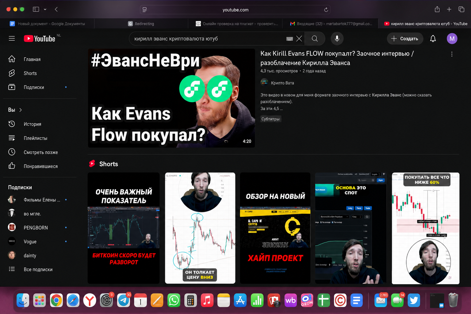
Task: Switch to Google Документы tab
Action: (47, 24)
